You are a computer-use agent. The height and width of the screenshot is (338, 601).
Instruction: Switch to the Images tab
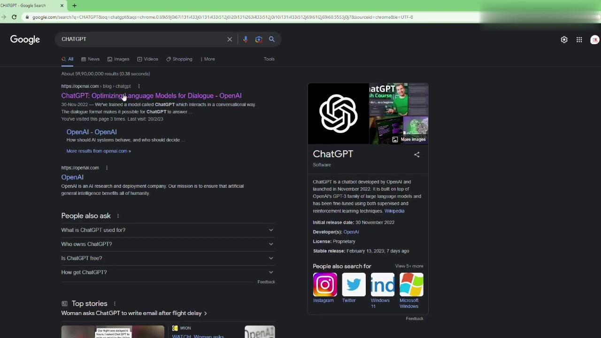[118, 59]
